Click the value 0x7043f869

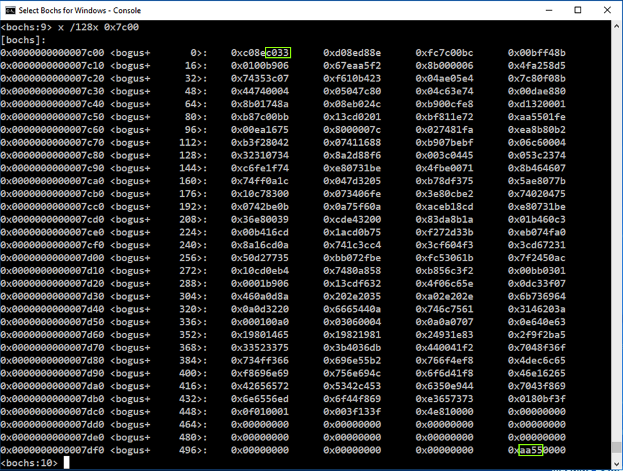click(536, 386)
